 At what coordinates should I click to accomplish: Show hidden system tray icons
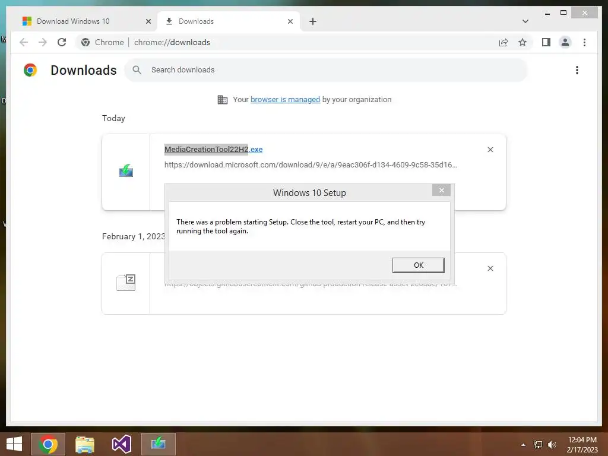click(523, 445)
